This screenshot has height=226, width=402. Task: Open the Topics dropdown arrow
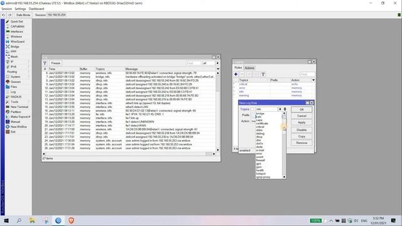[280, 109]
